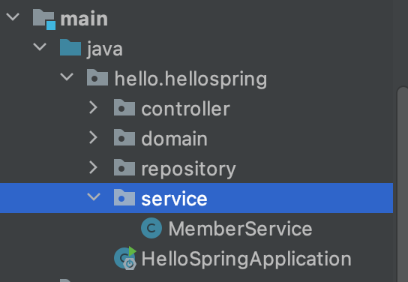408x282 pixels.
Task: Click the blue java folder icon
Action: (70, 47)
